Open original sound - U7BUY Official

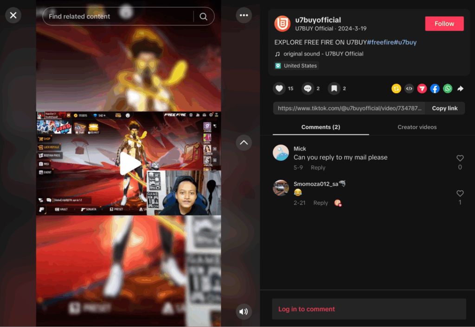[323, 54]
